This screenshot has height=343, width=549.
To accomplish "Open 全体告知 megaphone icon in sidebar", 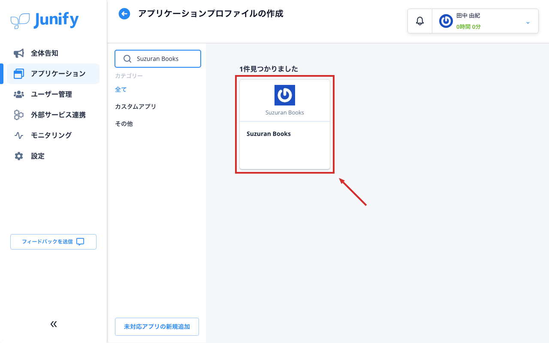I will point(19,53).
